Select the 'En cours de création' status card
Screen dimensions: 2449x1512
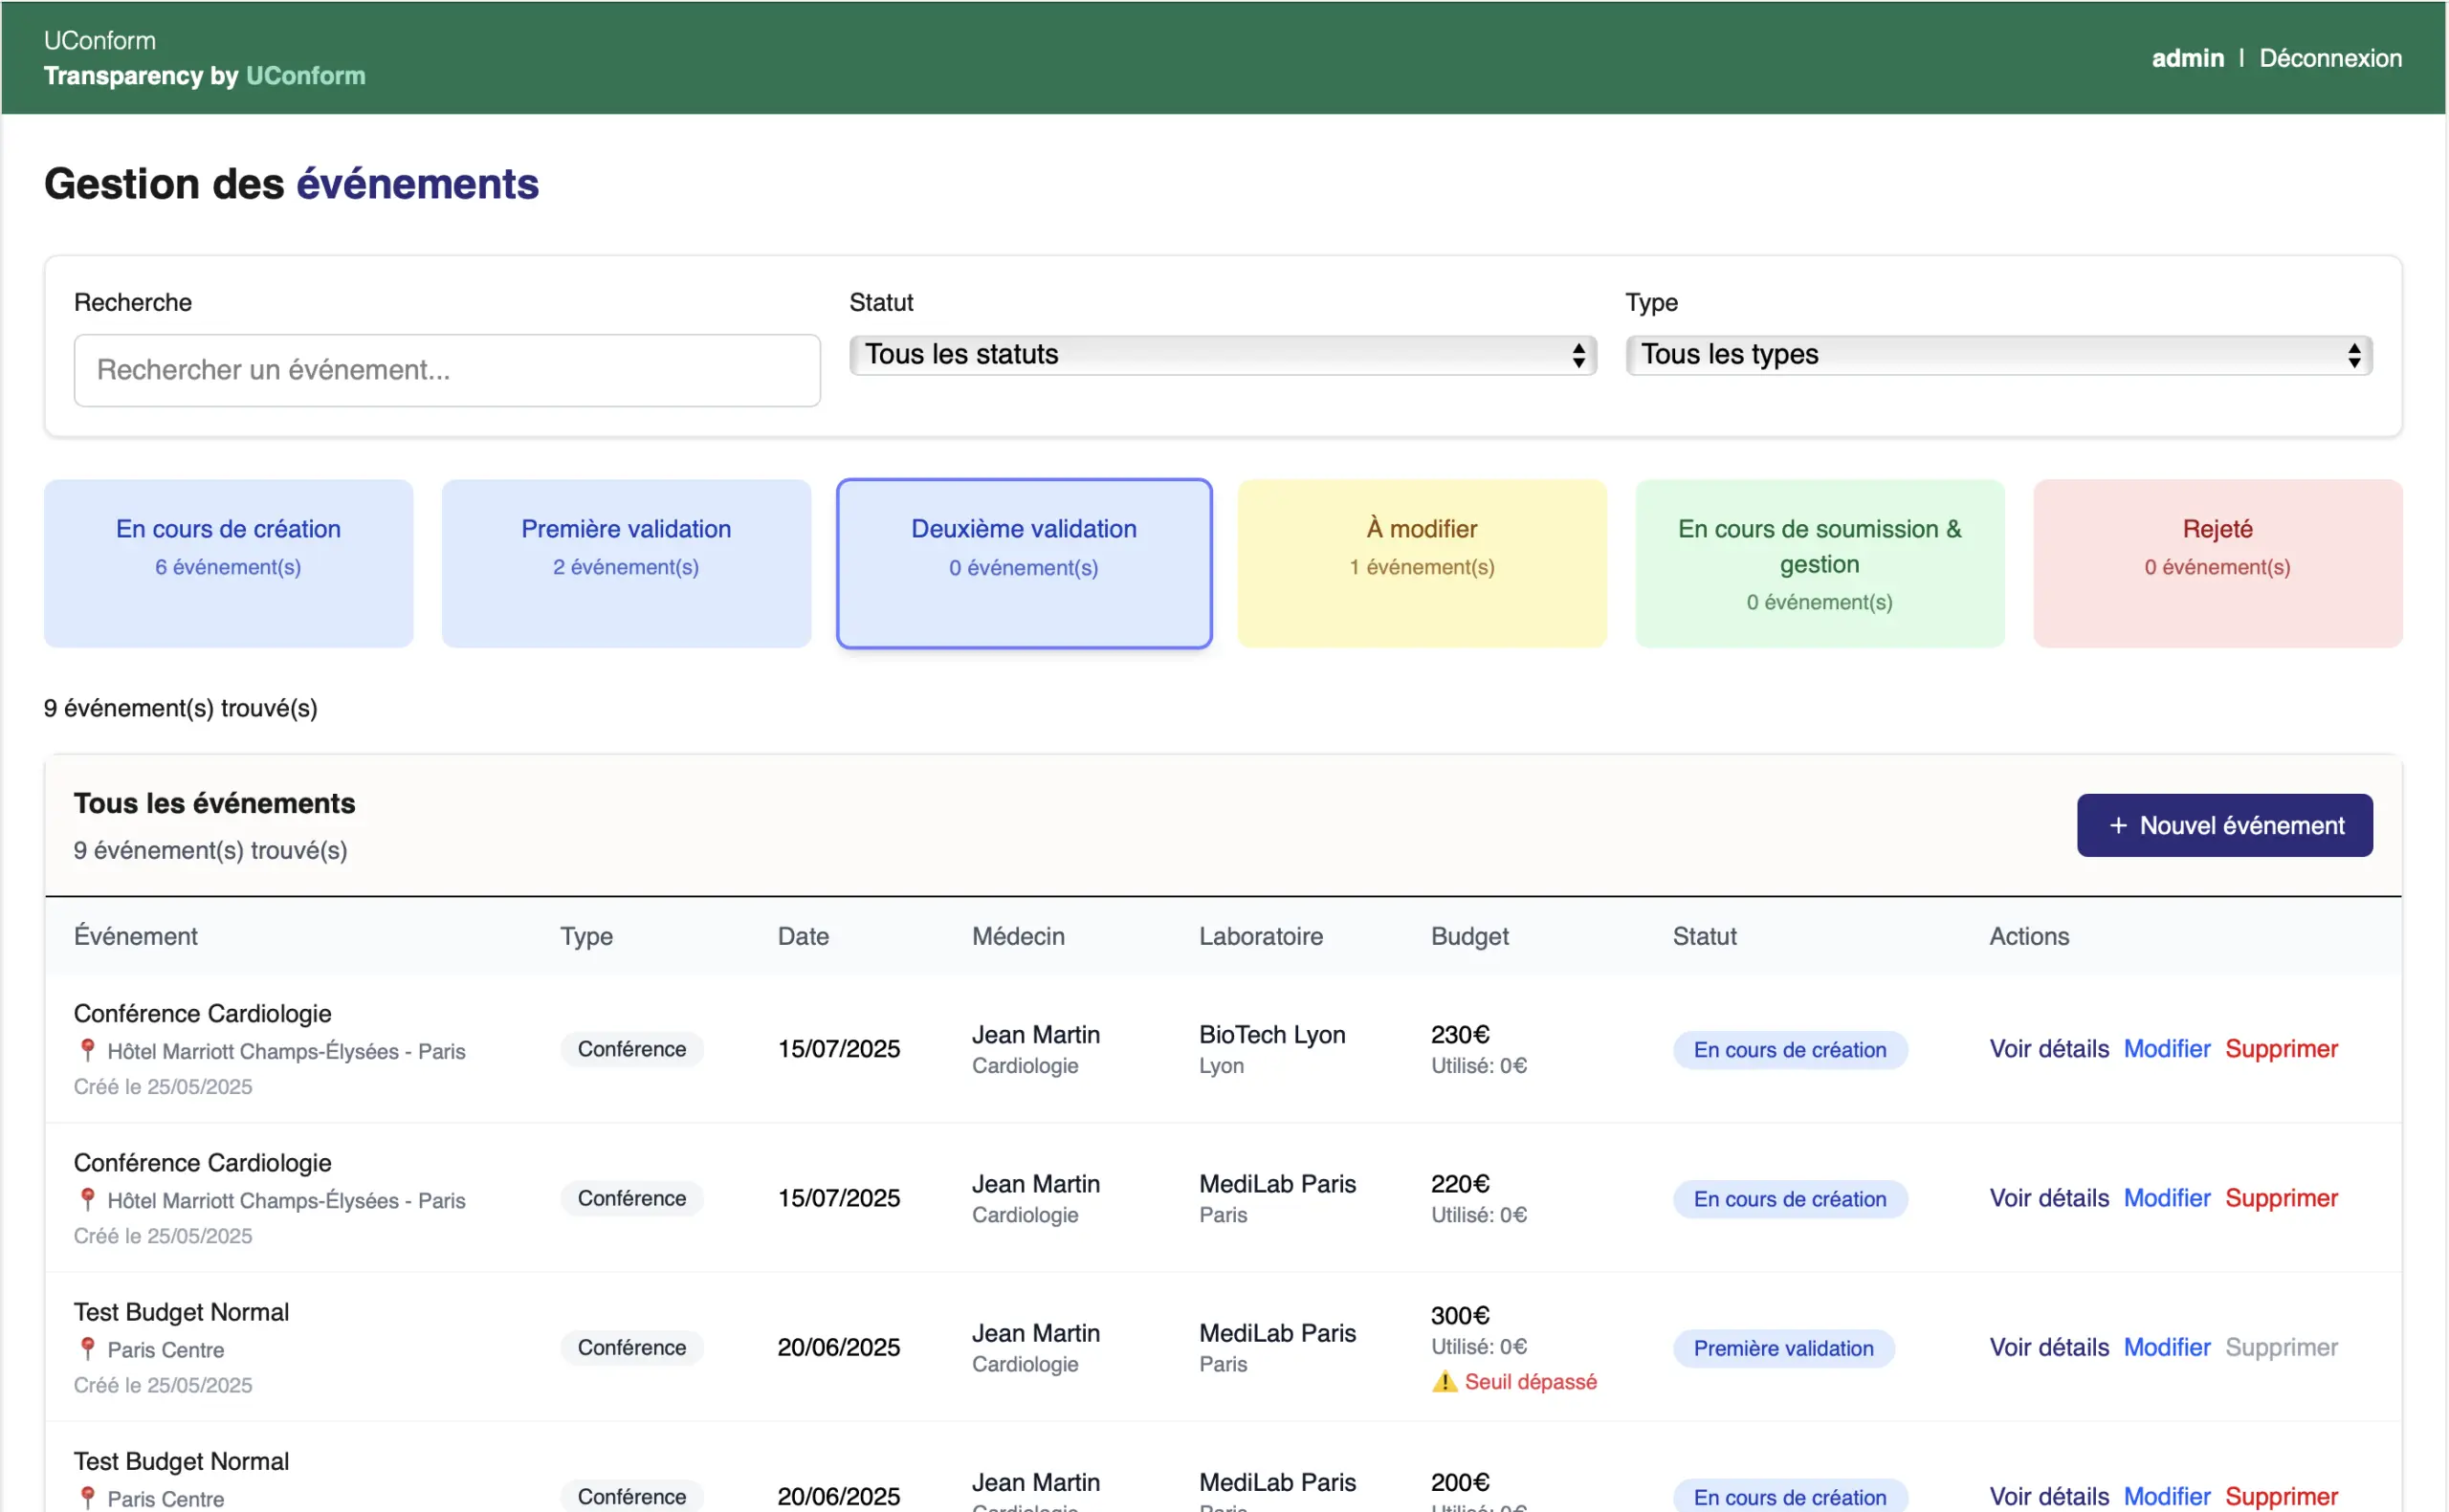(228, 563)
